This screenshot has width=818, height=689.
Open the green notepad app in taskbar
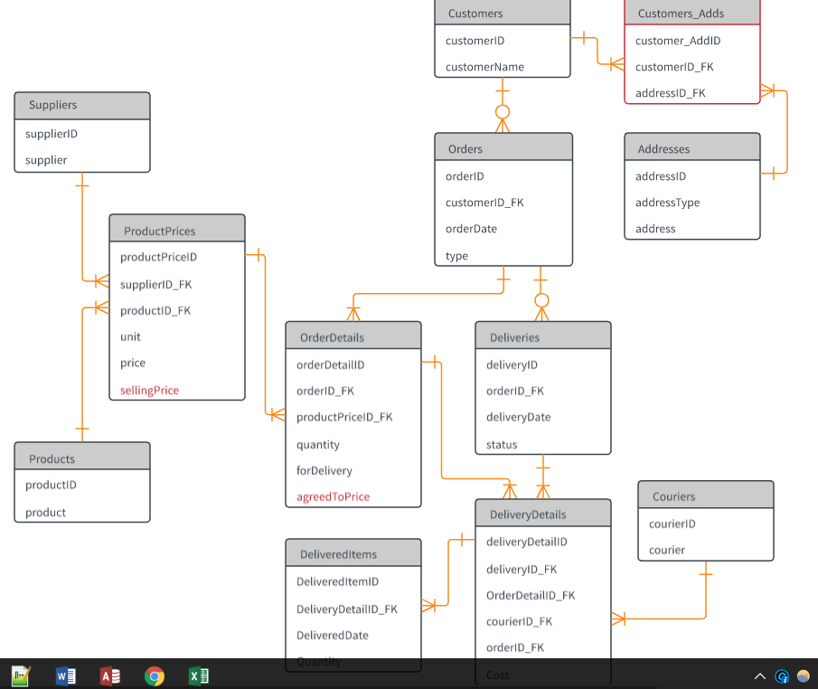21,676
